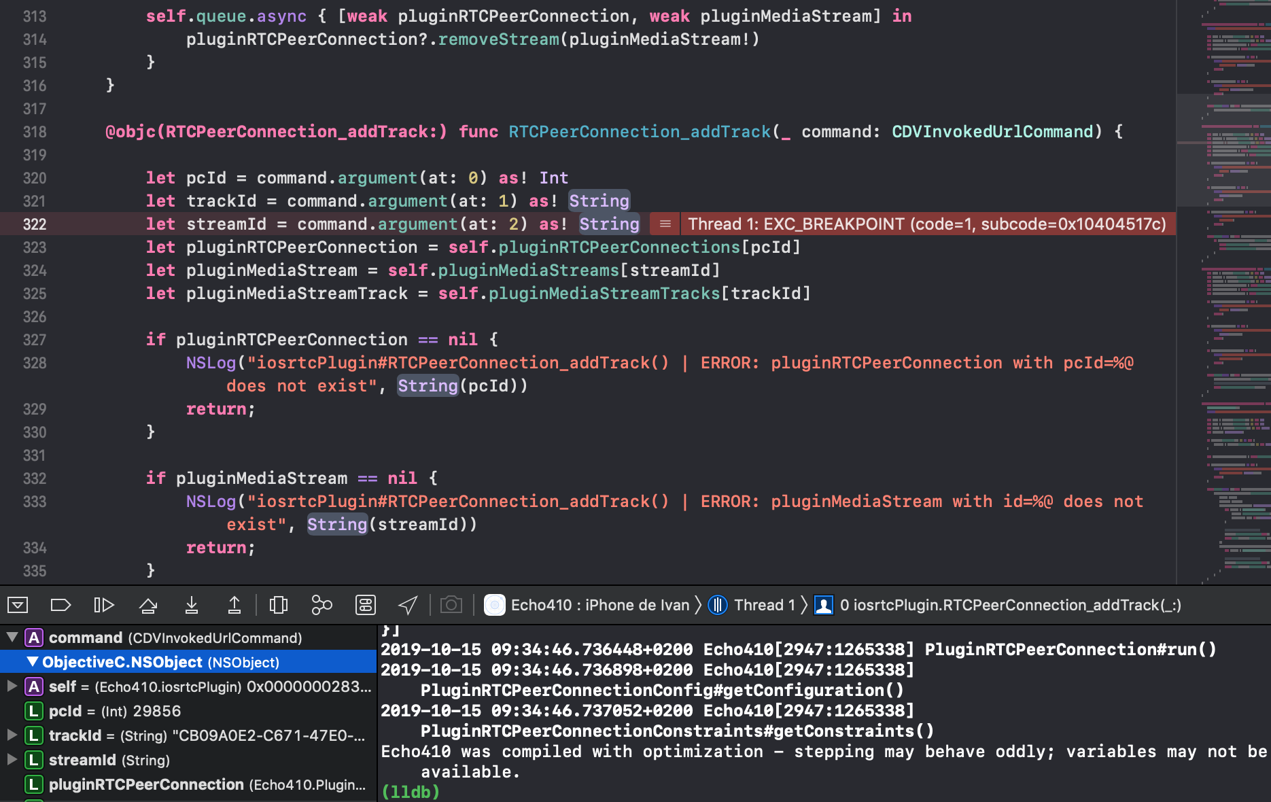Select the pcId = (Int) 29856 row

188,711
